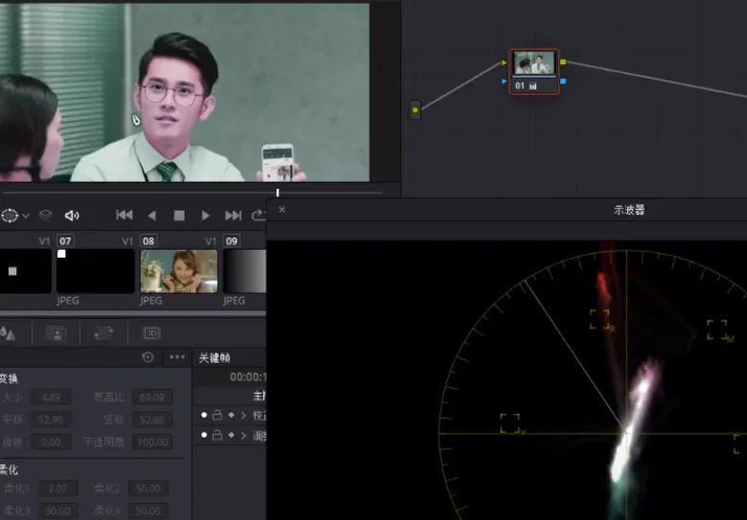Click the node graph source green dot
This screenshot has width=747, height=520.
416,110
